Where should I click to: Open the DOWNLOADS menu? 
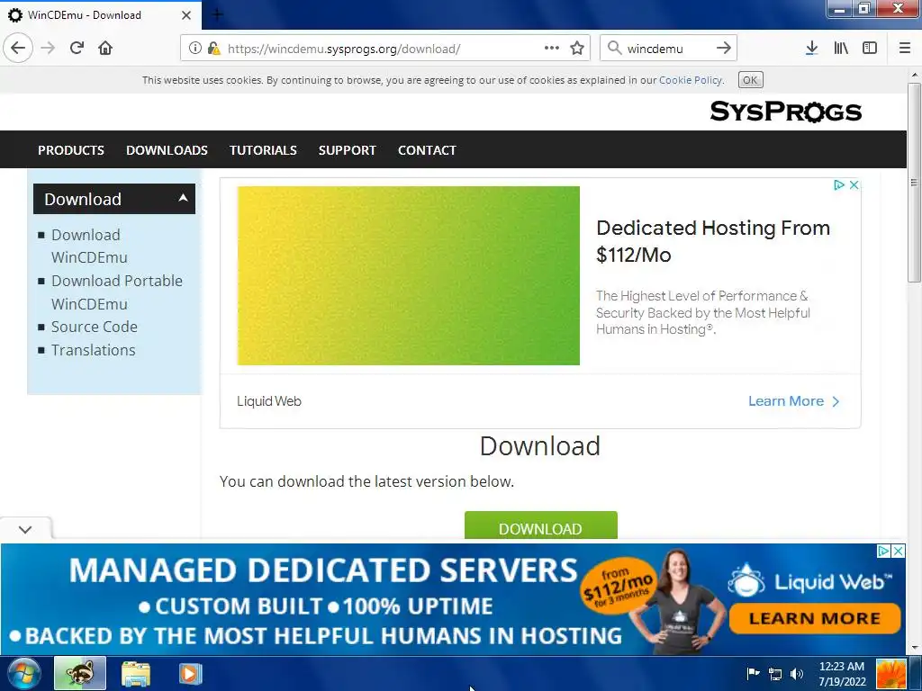167,150
